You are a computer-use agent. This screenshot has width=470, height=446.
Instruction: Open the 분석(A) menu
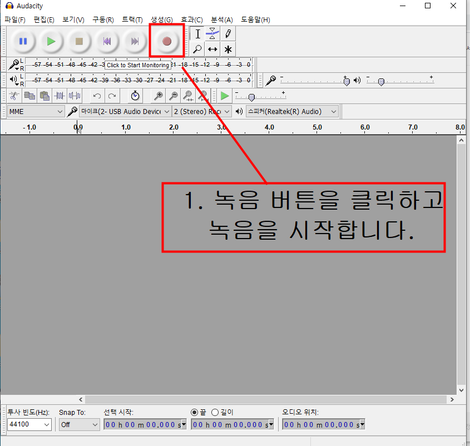[x=222, y=20]
